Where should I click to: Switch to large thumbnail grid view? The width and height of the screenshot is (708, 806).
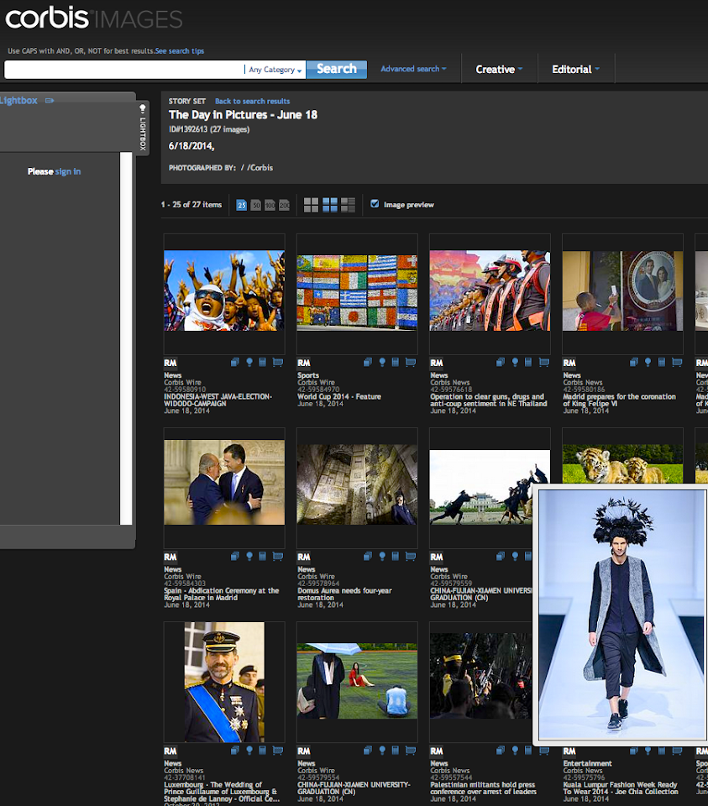pyautogui.click(x=311, y=205)
